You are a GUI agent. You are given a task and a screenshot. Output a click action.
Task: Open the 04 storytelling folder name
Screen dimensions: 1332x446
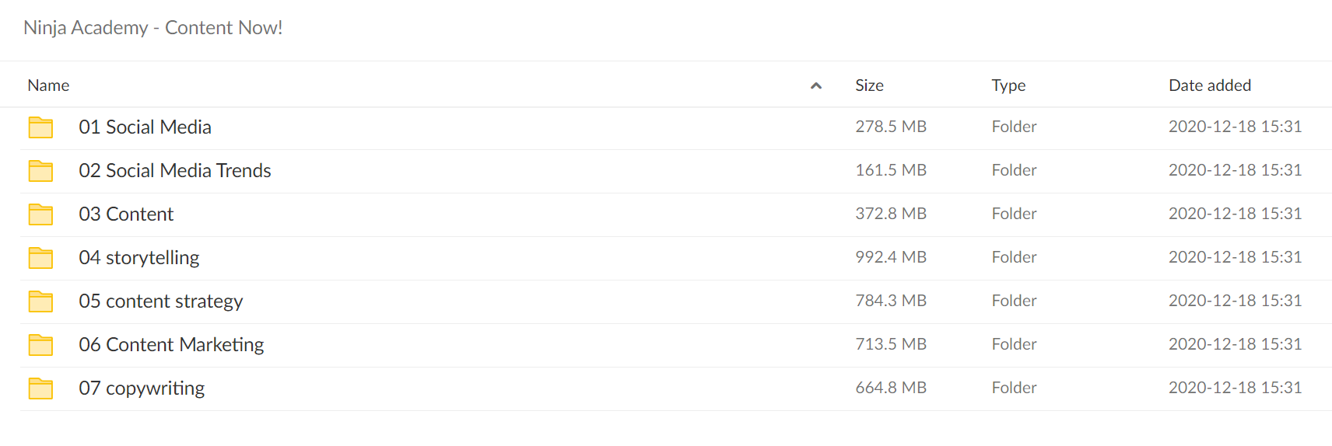click(x=139, y=258)
